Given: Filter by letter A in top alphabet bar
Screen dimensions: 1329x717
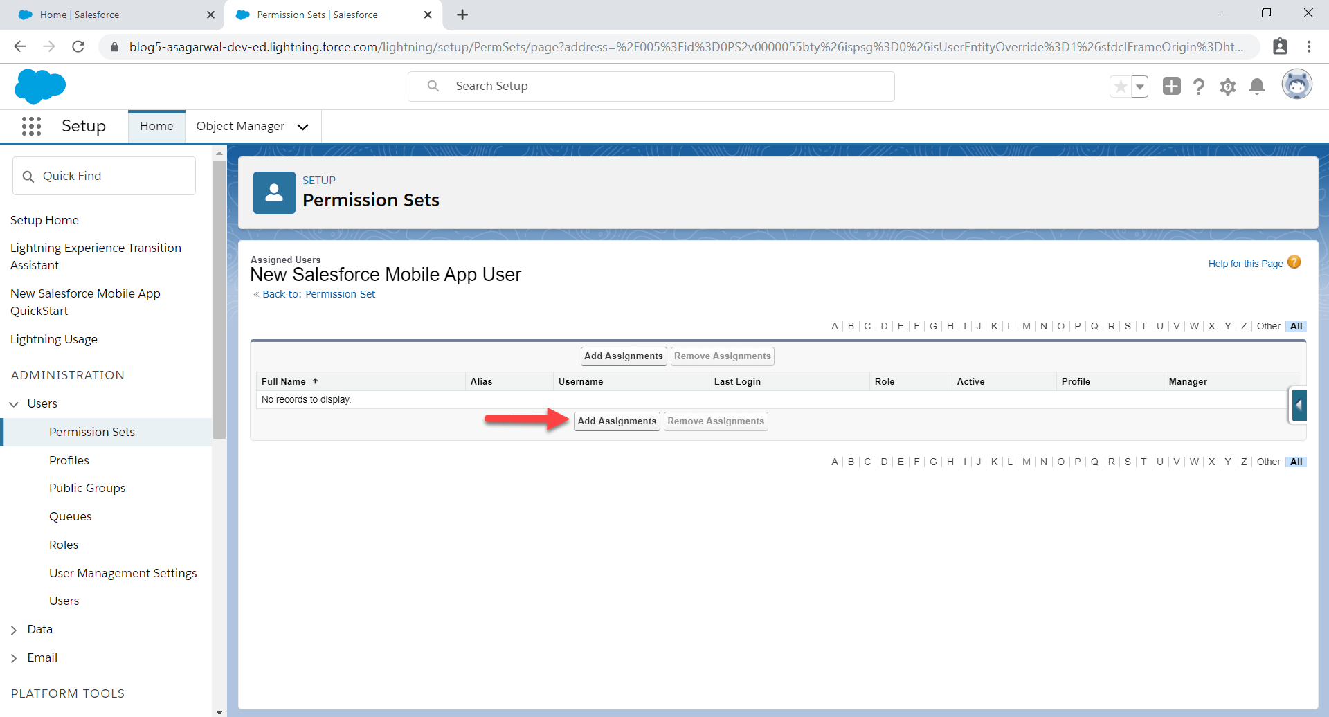Looking at the screenshot, I should [835, 326].
